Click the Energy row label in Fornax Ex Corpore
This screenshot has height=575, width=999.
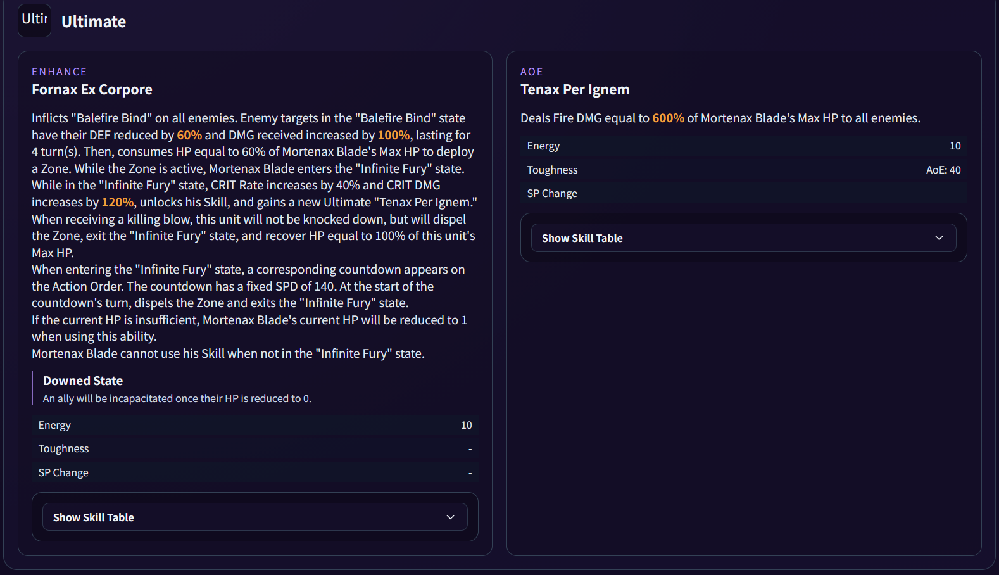tap(54, 425)
